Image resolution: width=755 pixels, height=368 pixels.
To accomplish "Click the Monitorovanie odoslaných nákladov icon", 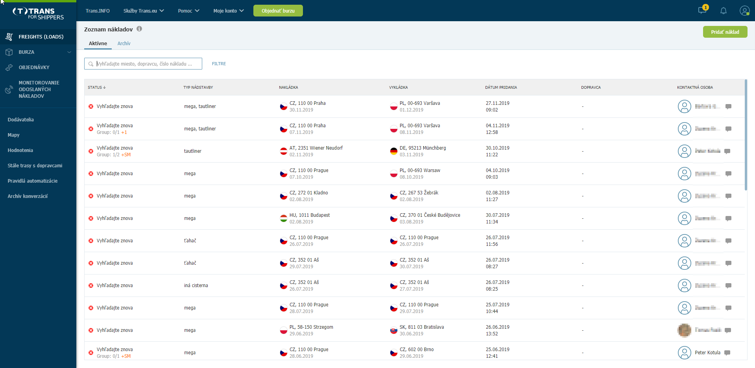I will coord(9,90).
